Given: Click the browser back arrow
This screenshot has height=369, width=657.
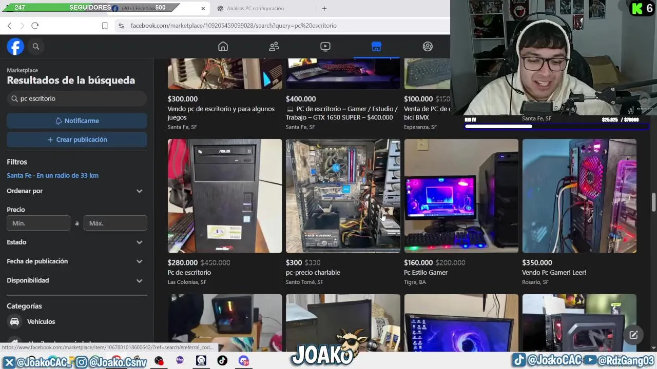Looking at the screenshot, I should click(x=9, y=26).
